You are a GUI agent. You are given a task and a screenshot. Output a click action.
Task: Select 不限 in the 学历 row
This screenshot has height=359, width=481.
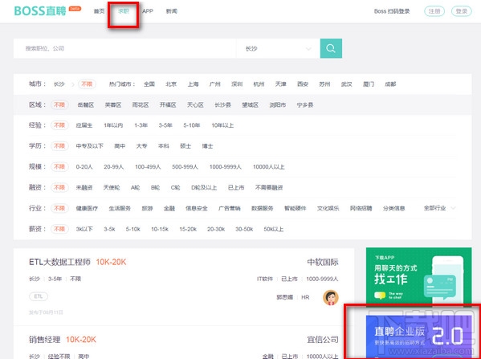[x=59, y=146]
